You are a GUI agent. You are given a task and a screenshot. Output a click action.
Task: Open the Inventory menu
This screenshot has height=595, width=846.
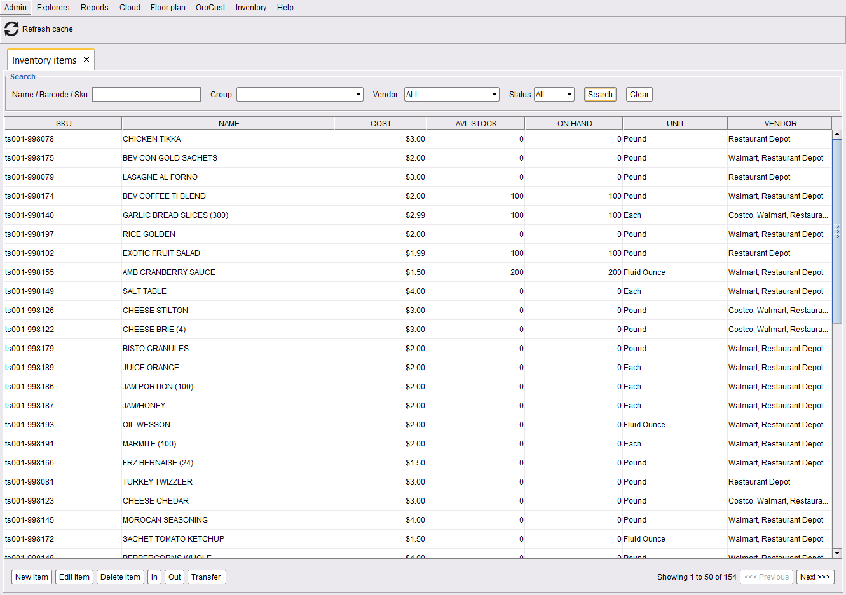251,8
